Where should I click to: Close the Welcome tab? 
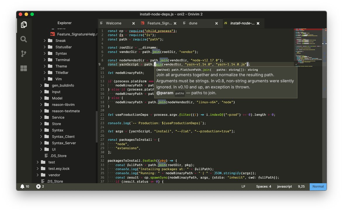pyautogui.click(x=134, y=23)
